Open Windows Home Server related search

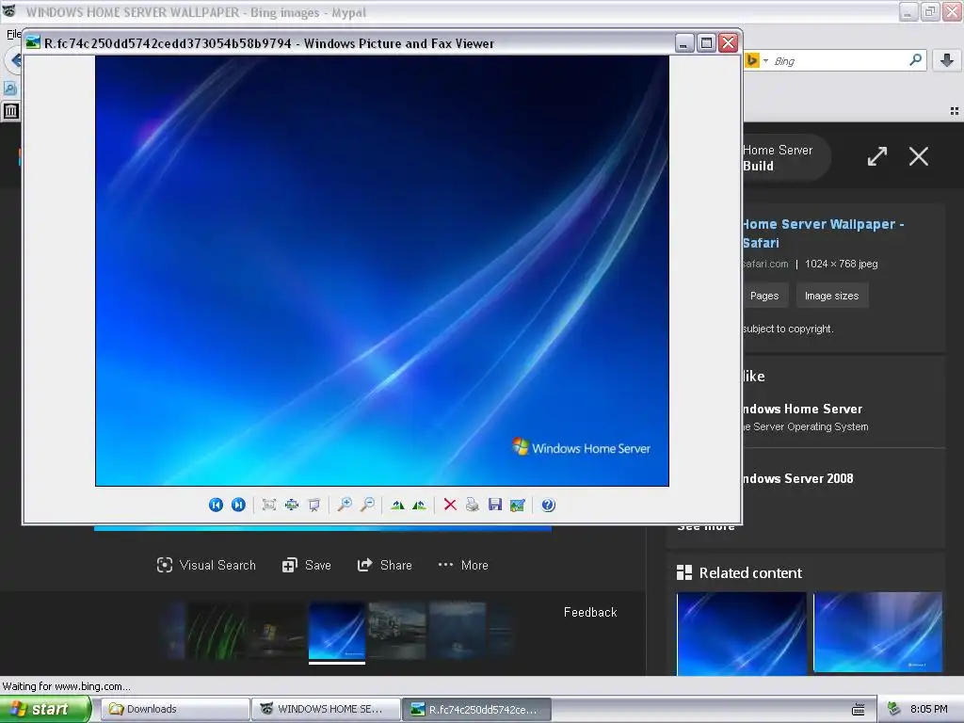click(802, 409)
